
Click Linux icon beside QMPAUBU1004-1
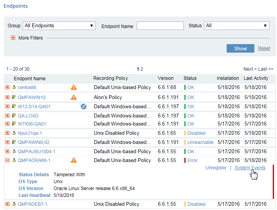coord(14,151)
